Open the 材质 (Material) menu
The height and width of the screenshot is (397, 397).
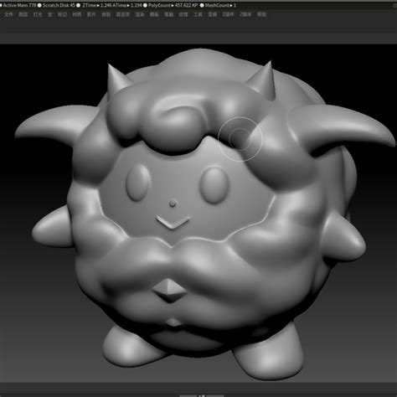pyautogui.click(x=77, y=14)
